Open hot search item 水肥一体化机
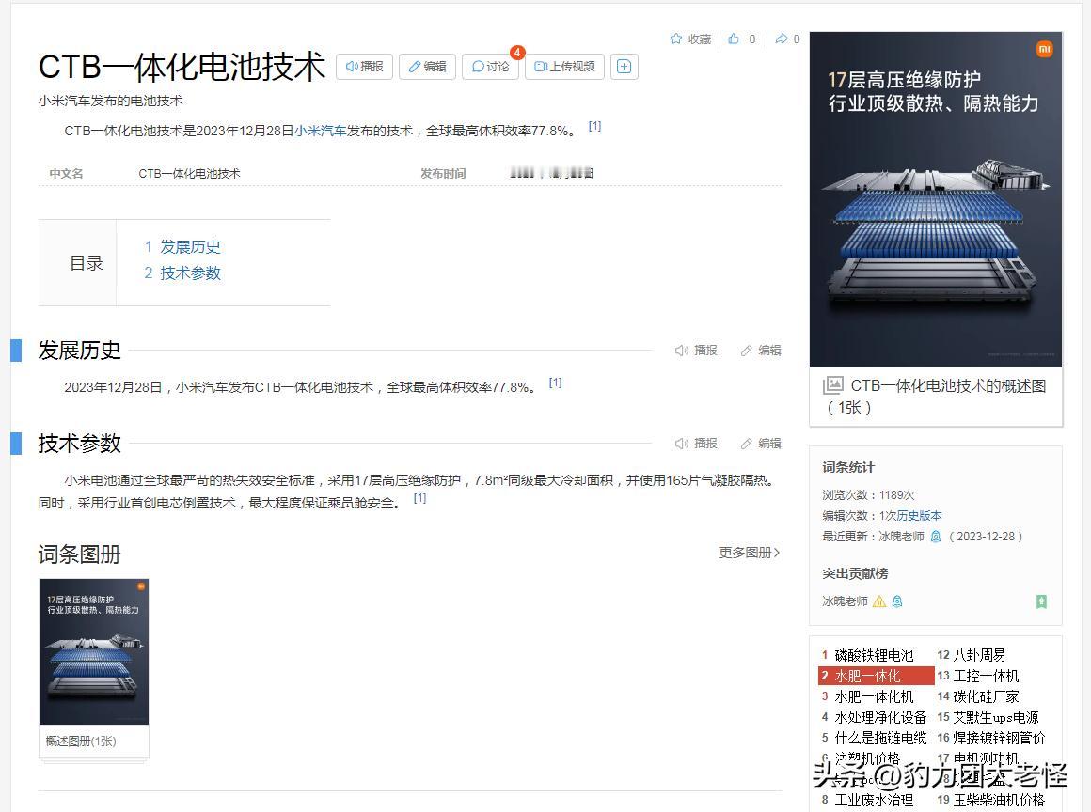1091x812 pixels. [x=874, y=696]
